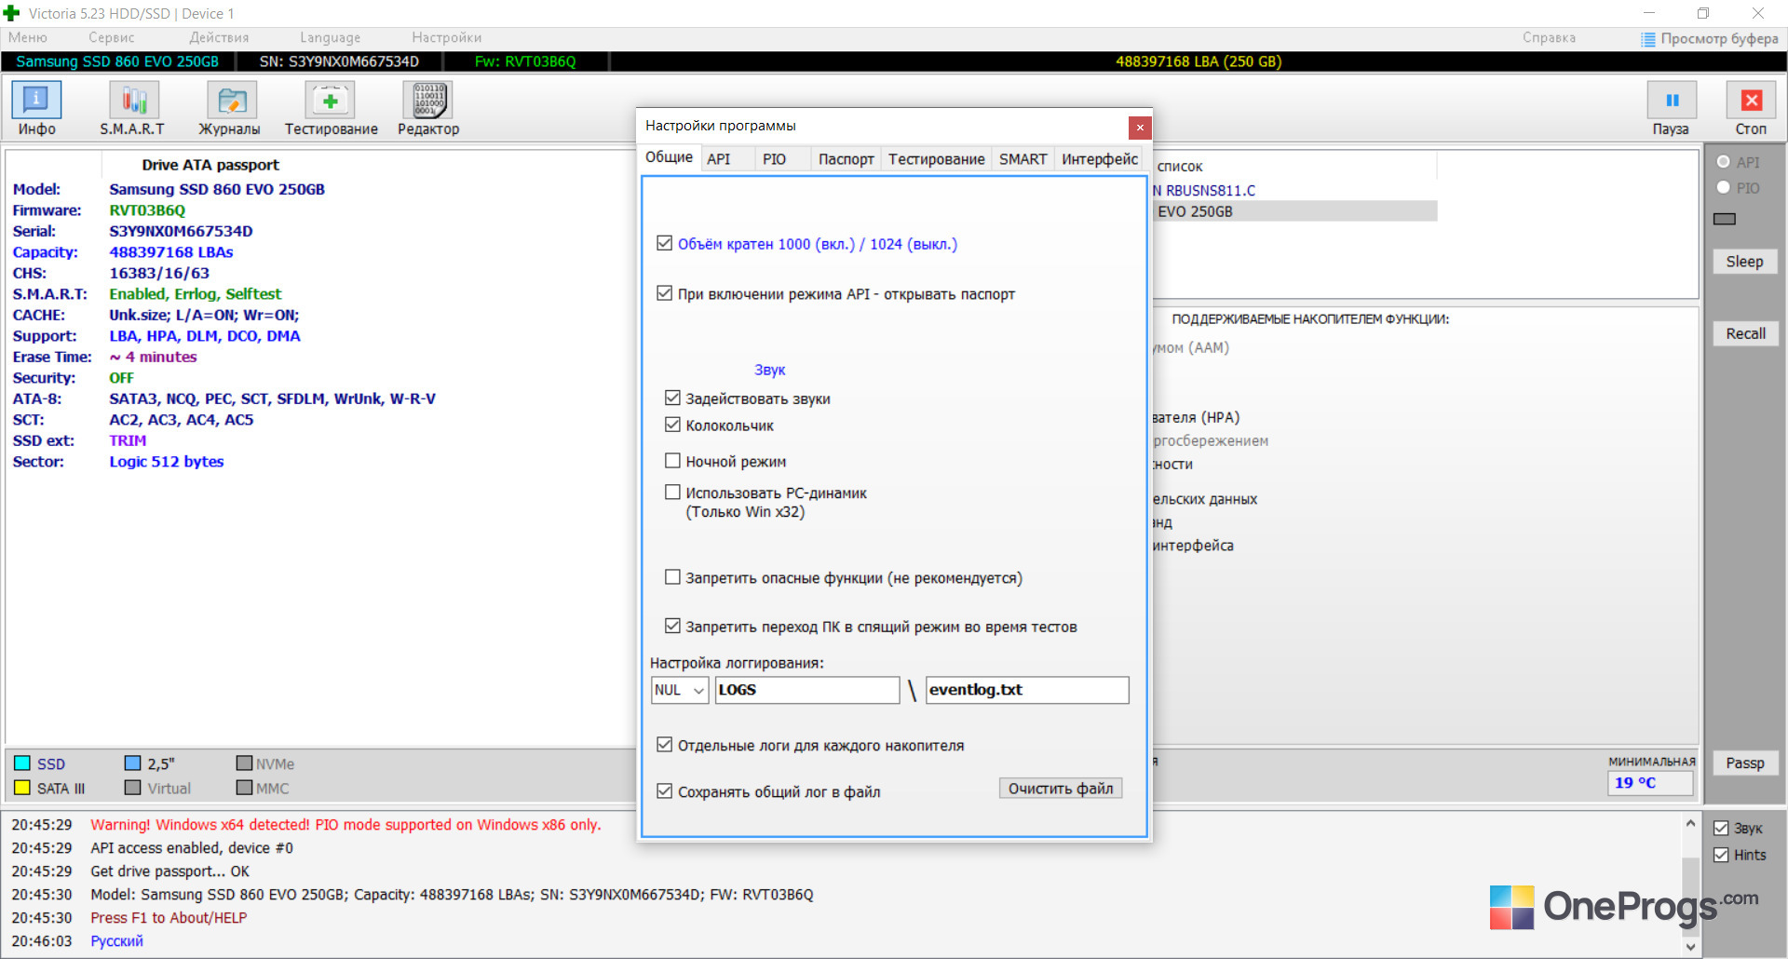The width and height of the screenshot is (1788, 959).
Task: Click the PIO mode warning log line
Action: 345,825
